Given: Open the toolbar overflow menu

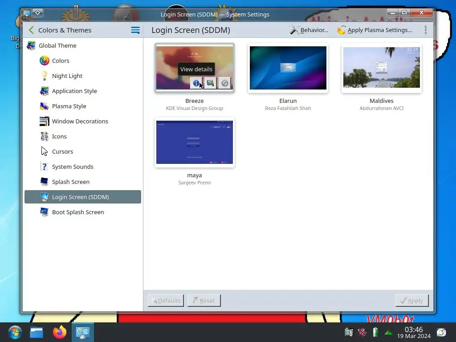Looking at the screenshot, I should pos(425,30).
